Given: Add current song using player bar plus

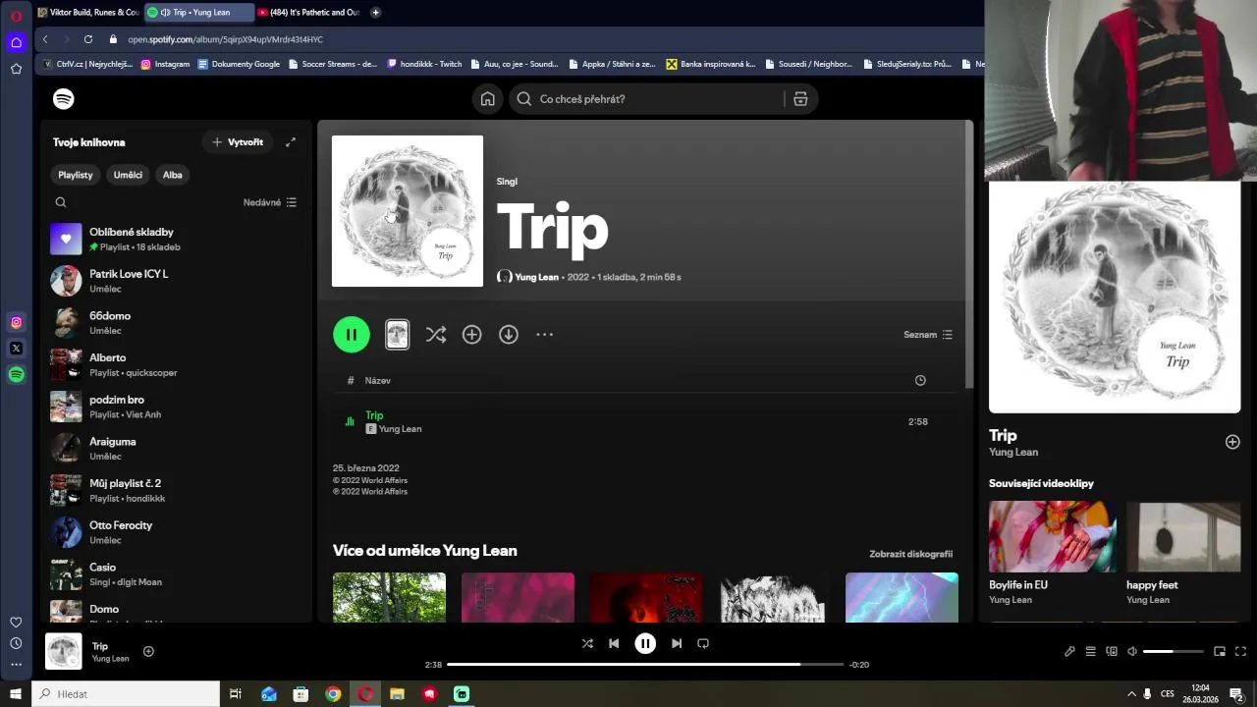Looking at the screenshot, I should point(148,651).
